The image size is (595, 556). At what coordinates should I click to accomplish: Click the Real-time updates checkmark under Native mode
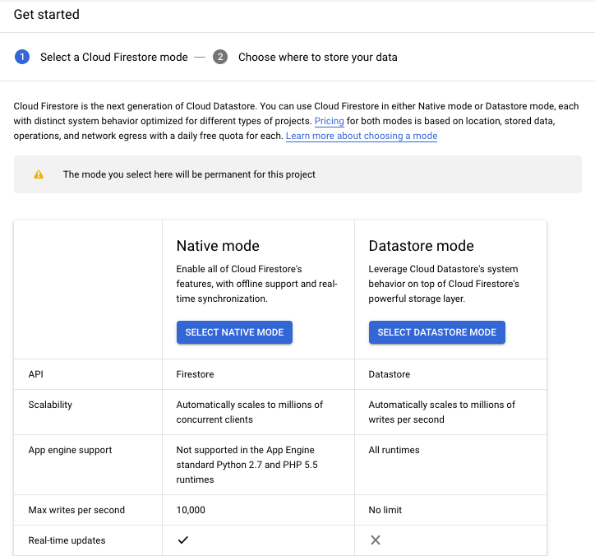[x=183, y=540]
